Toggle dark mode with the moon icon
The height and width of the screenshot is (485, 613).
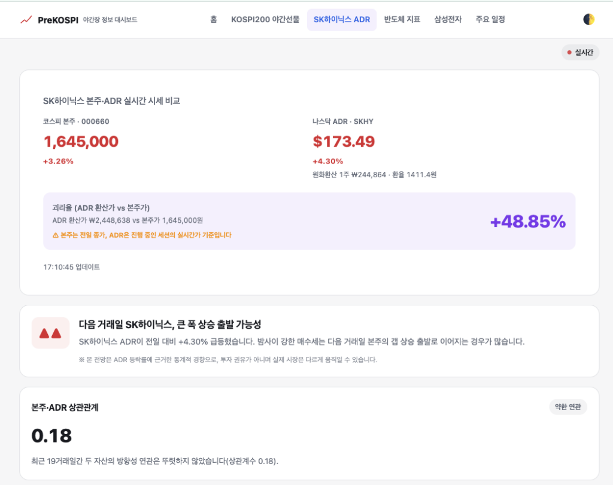point(589,19)
